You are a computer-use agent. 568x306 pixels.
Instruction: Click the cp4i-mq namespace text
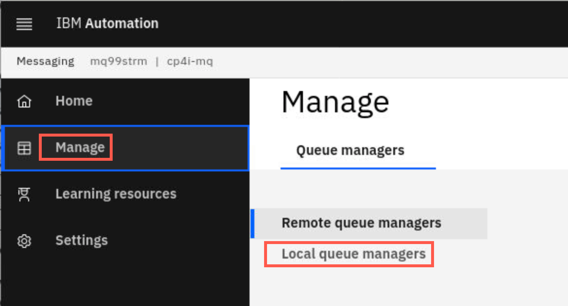pyautogui.click(x=190, y=61)
